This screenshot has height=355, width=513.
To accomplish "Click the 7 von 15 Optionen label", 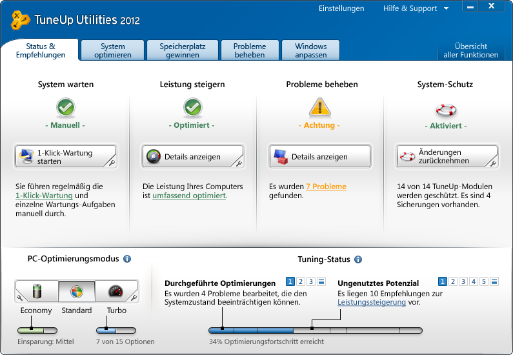I will coord(125,341).
